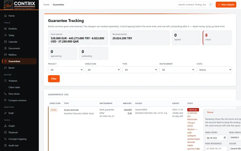Click the slash shortcut badge in search box

tap(211, 5)
